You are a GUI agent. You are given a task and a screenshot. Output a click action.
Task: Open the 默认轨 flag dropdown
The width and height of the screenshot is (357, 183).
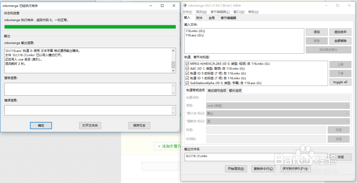(x=278, y=113)
